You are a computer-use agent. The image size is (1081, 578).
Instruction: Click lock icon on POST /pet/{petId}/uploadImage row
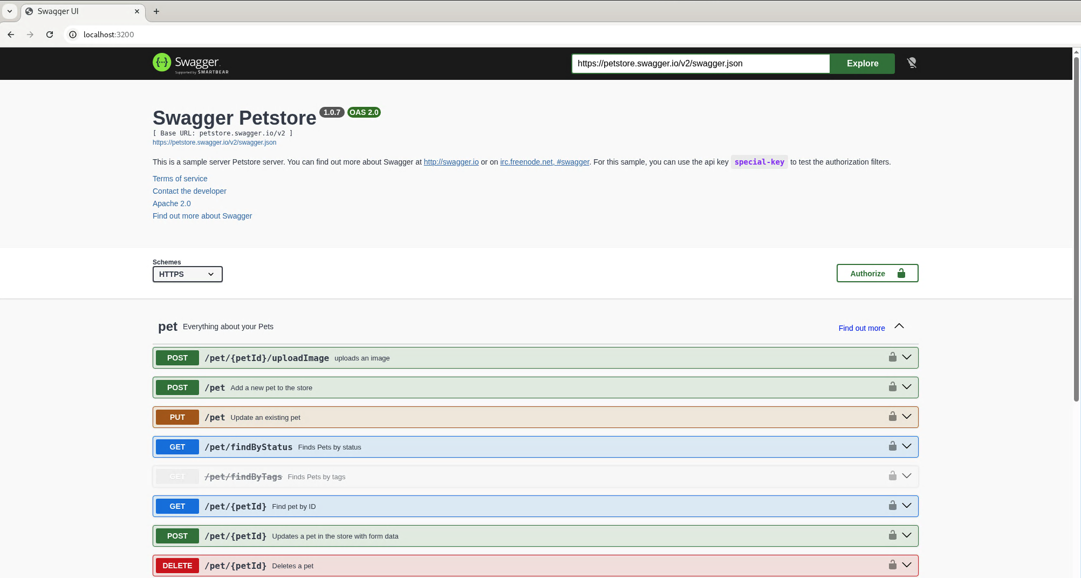coord(893,357)
